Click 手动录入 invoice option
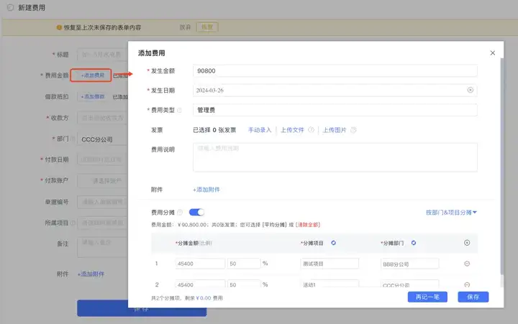This screenshot has width=518, height=324. coord(260,129)
